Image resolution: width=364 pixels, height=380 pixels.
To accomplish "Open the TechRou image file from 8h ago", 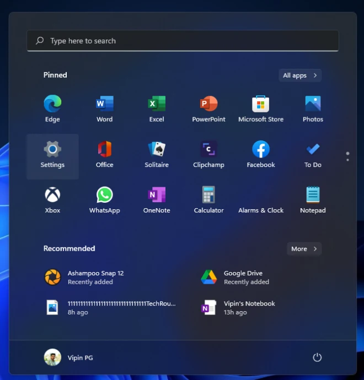I will 105,307.
